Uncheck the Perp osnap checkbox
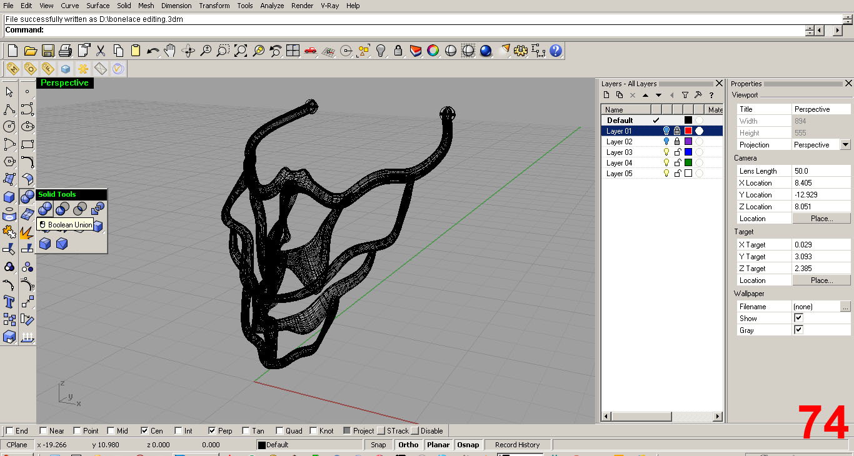854x456 pixels. (x=212, y=430)
